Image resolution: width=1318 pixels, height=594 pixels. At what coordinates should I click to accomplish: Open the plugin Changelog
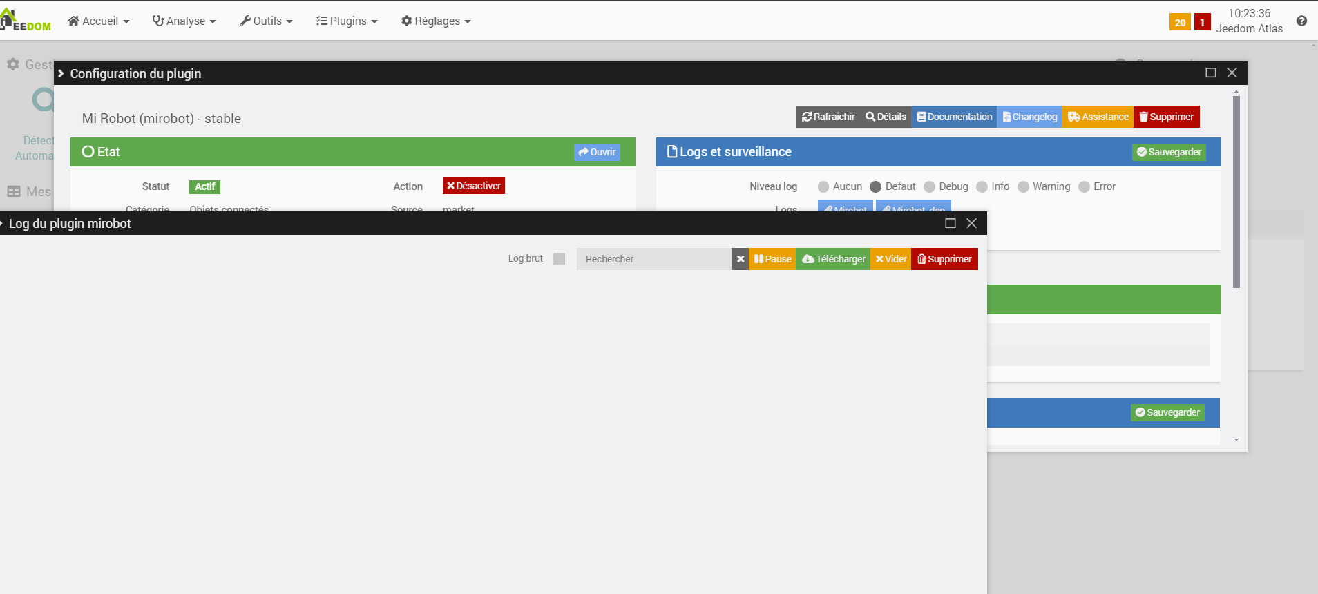pos(1029,117)
